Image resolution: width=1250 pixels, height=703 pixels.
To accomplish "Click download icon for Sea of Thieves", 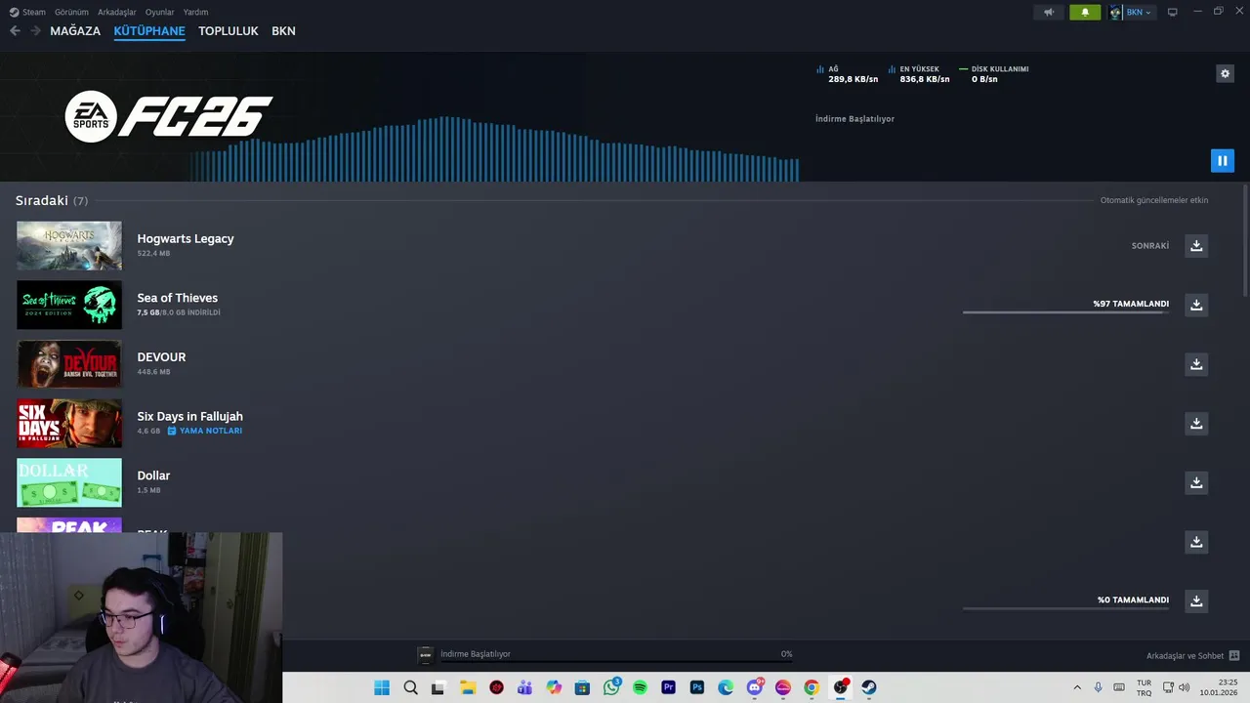I will (x=1196, y=305).
